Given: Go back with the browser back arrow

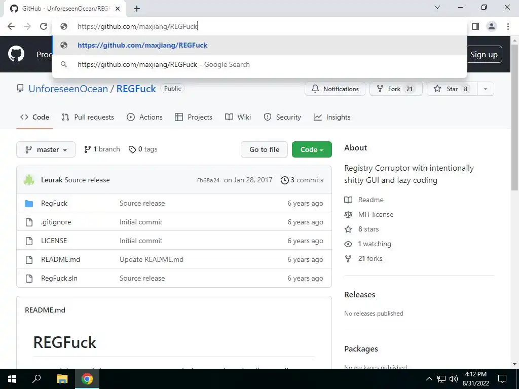Looking at the screenshot, I should (11, 26).
